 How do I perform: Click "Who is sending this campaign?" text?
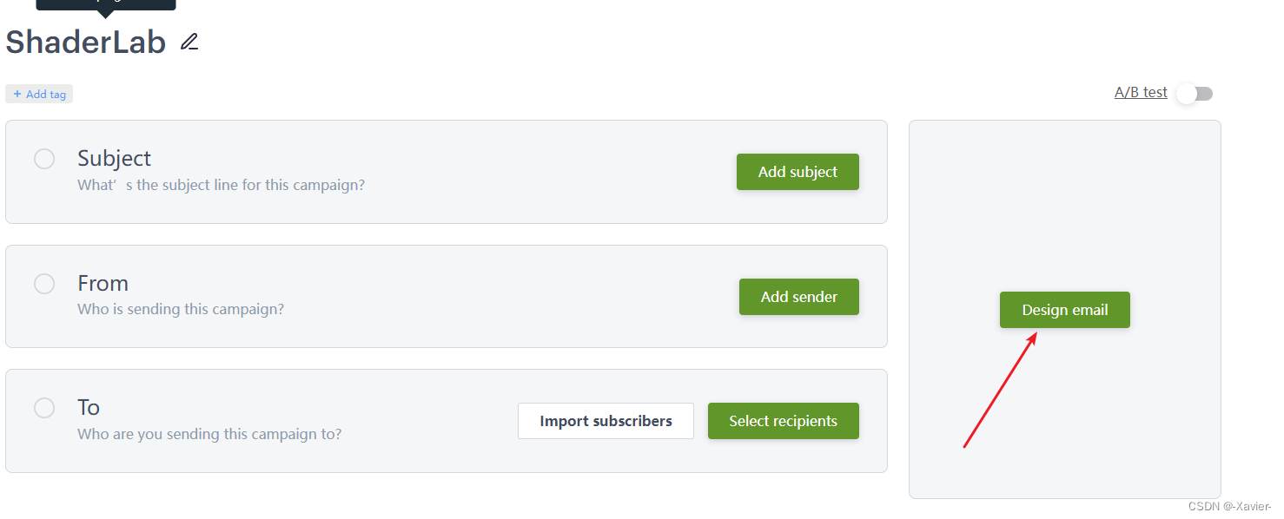click(181, 309)
